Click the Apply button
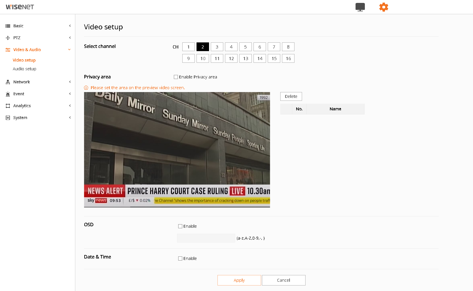Viewport: 473px width, 291px height. point(239,280)
